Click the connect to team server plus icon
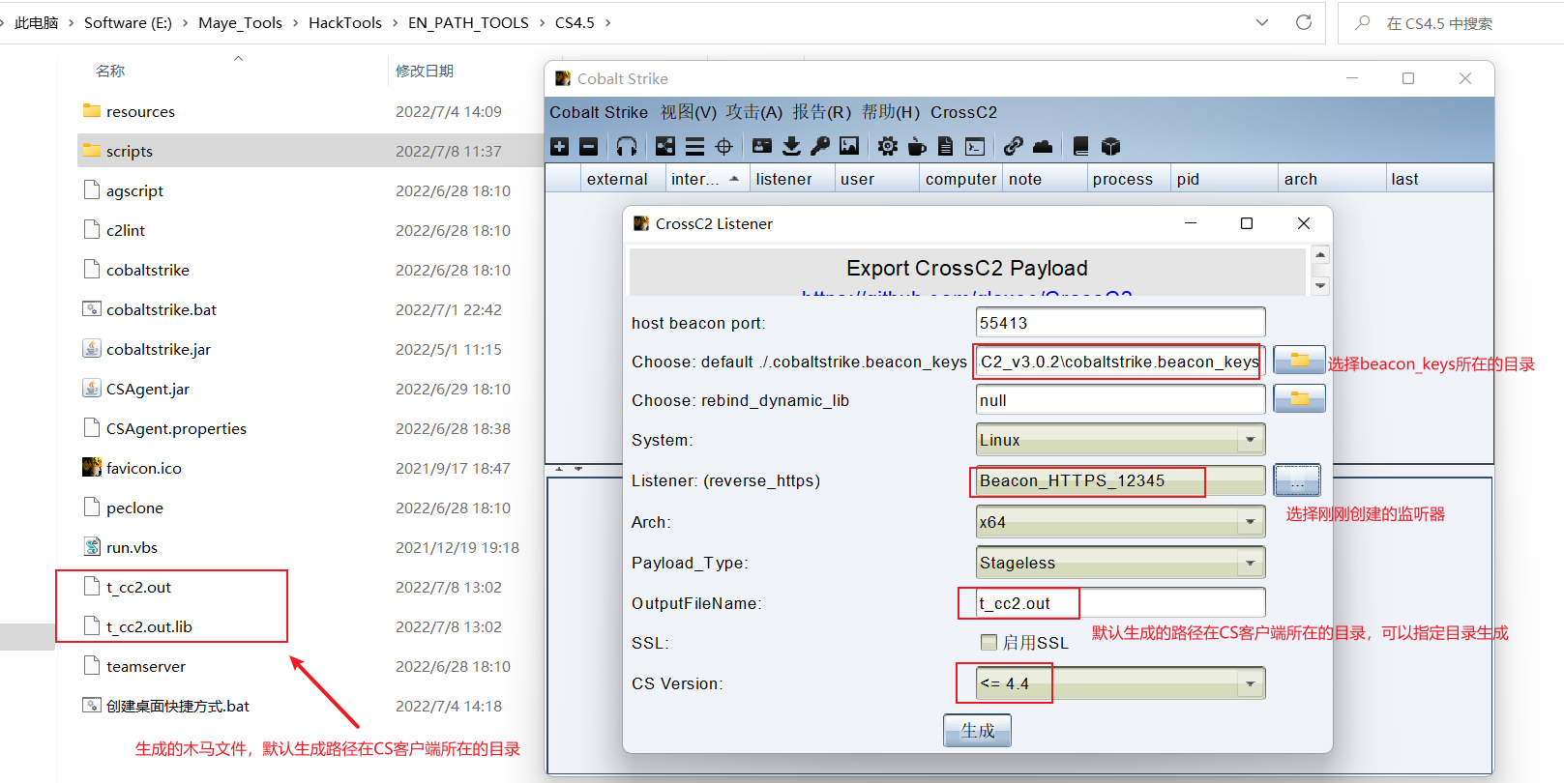Viewport: 1564px width, 783px height. point(559,146)
